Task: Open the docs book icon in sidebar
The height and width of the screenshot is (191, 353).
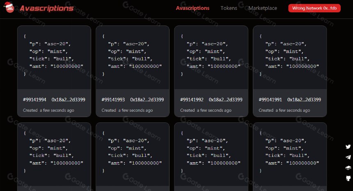Action: (x=348, y=168)
